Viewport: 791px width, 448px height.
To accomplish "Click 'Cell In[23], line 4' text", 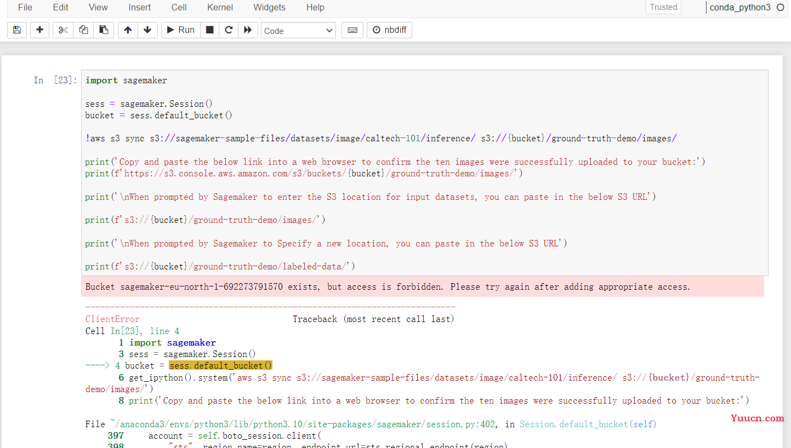I will tap(132, 331).
